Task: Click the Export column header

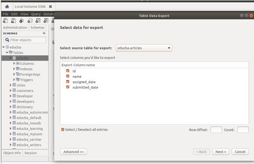Action: tap(67, 65)
